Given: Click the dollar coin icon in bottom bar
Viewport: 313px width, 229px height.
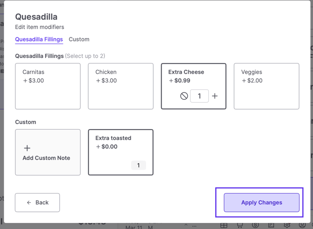Looking at the screenshot, I should pyautogui.click(x=255, y=225).
